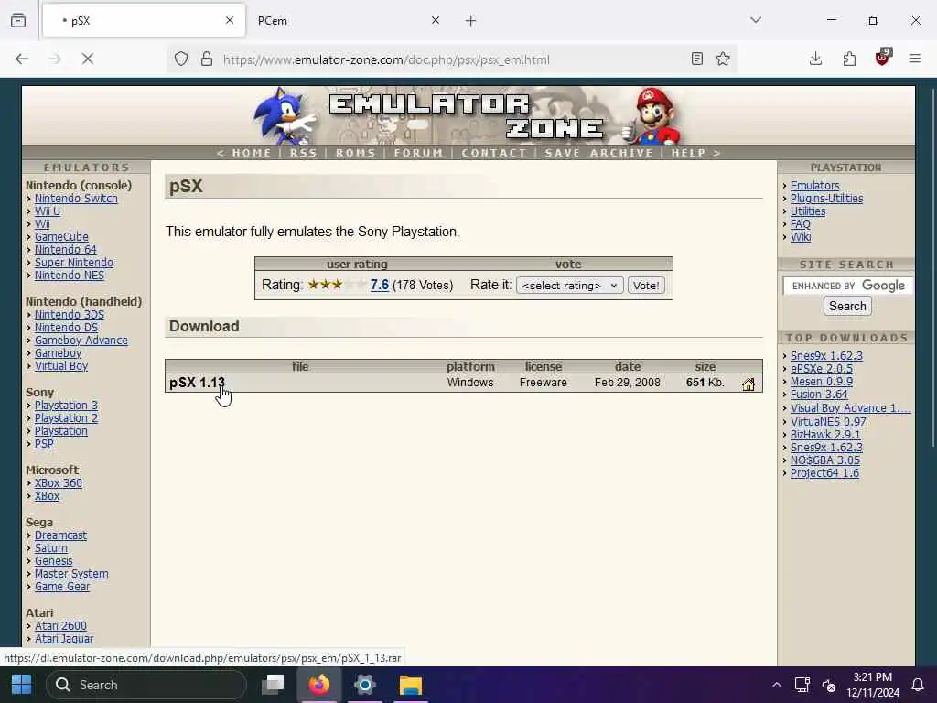Screen dimensions: 937x703
Task: Expand the list all tabs chevron
Action: pos(756,20)
